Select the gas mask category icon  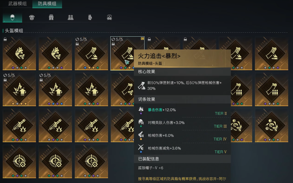[109, 18]
